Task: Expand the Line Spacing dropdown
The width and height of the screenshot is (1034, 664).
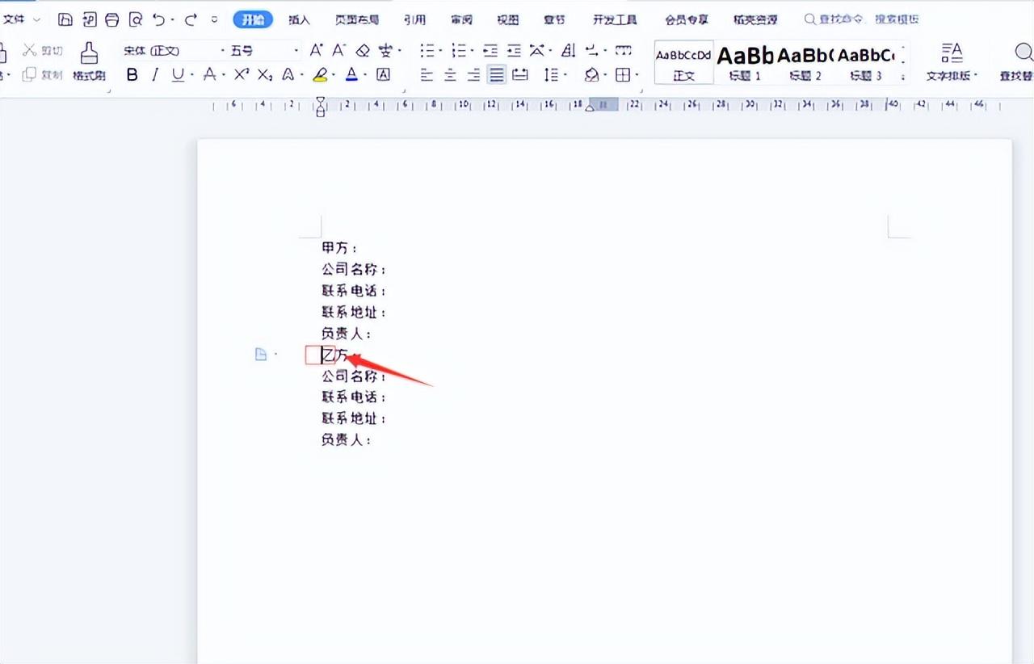Action: pos(565,75)
